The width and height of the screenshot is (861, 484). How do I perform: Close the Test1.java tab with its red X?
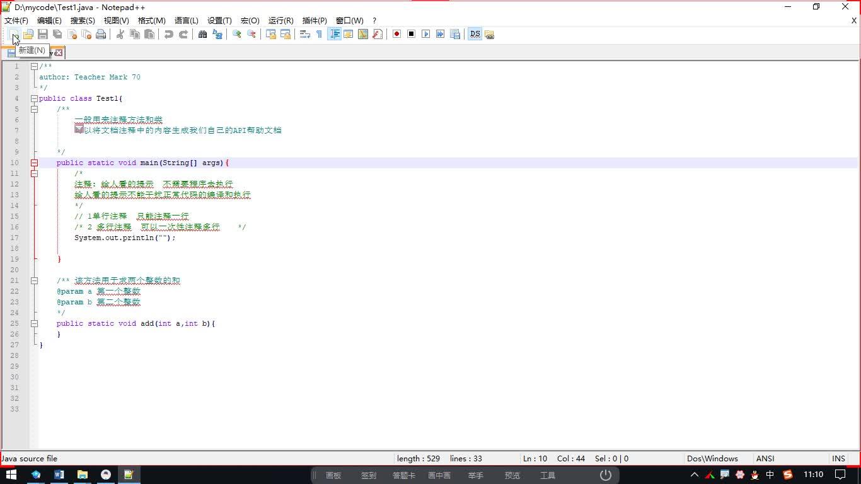coord(59,53)
